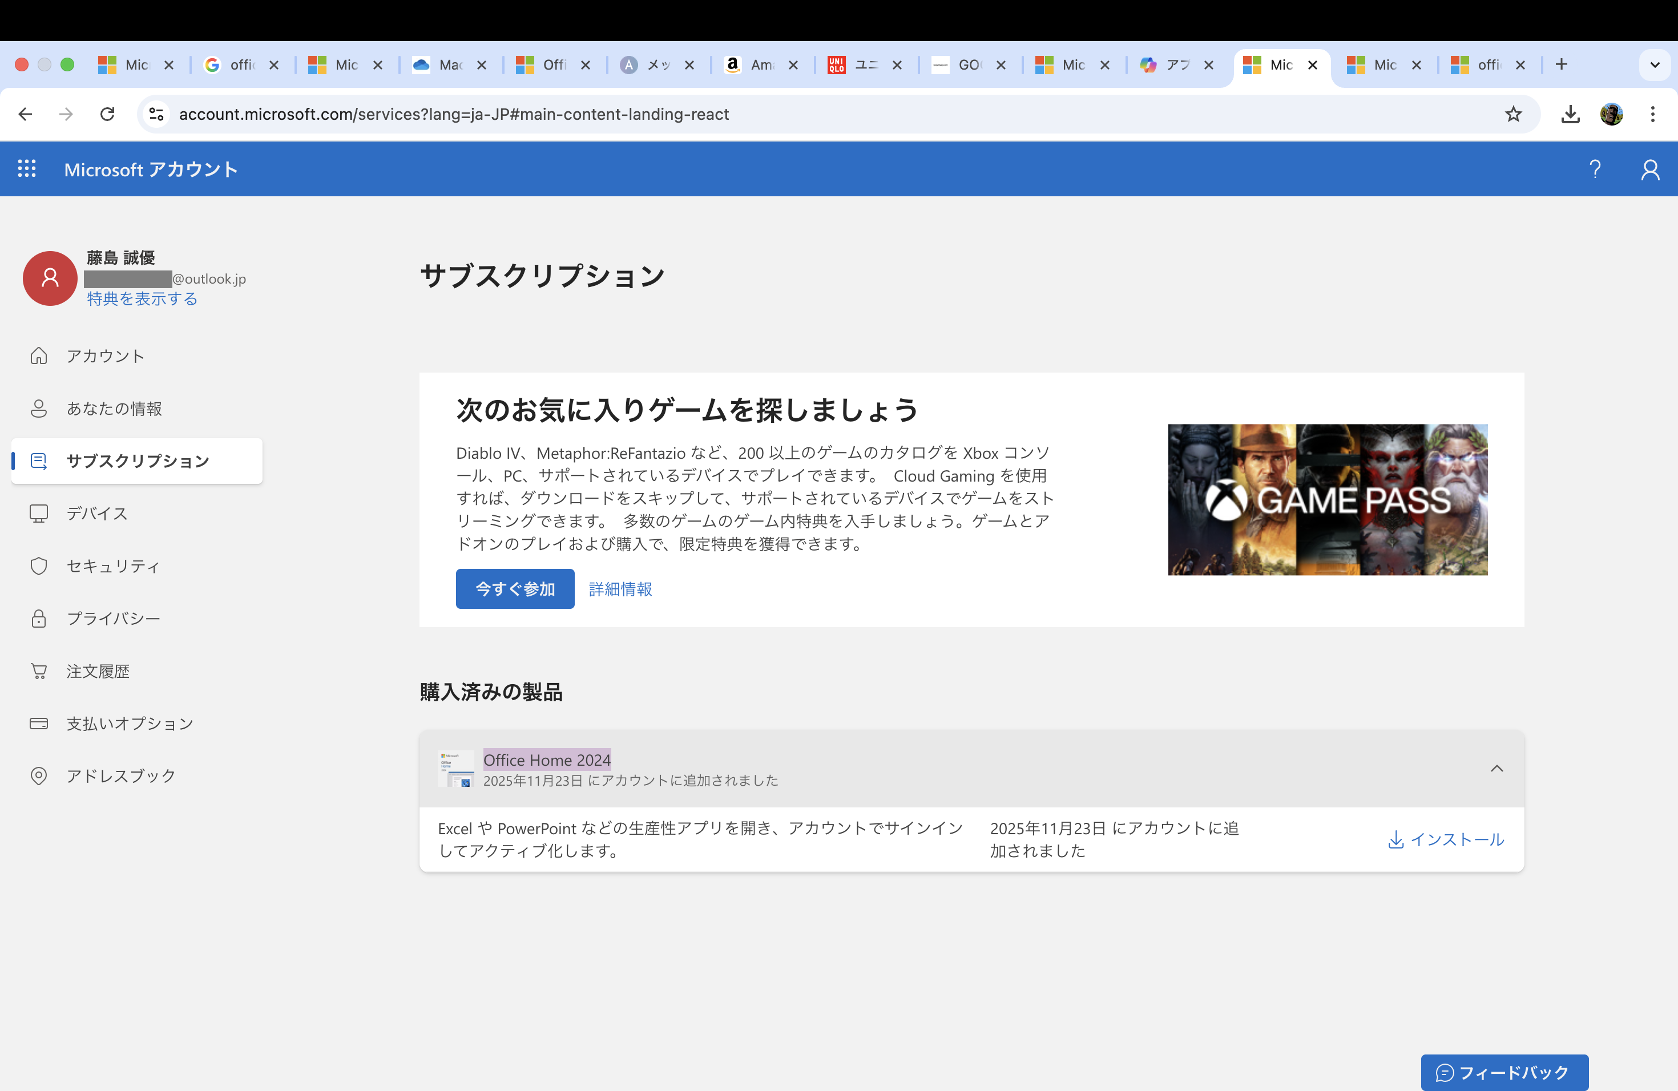Reload the current page
1678x1091 pixels.
pos(107,114)
